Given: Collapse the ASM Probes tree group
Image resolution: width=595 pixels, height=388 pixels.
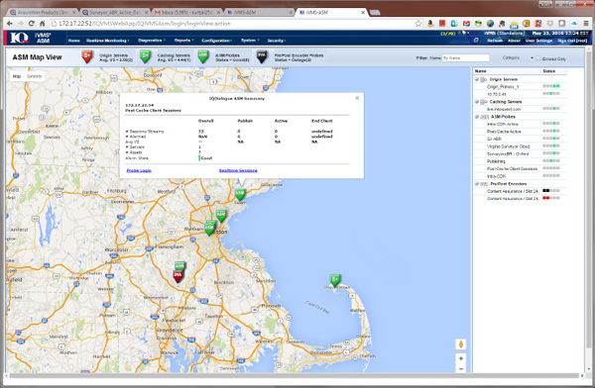Looking at the screenshot, I should [477, 117].
